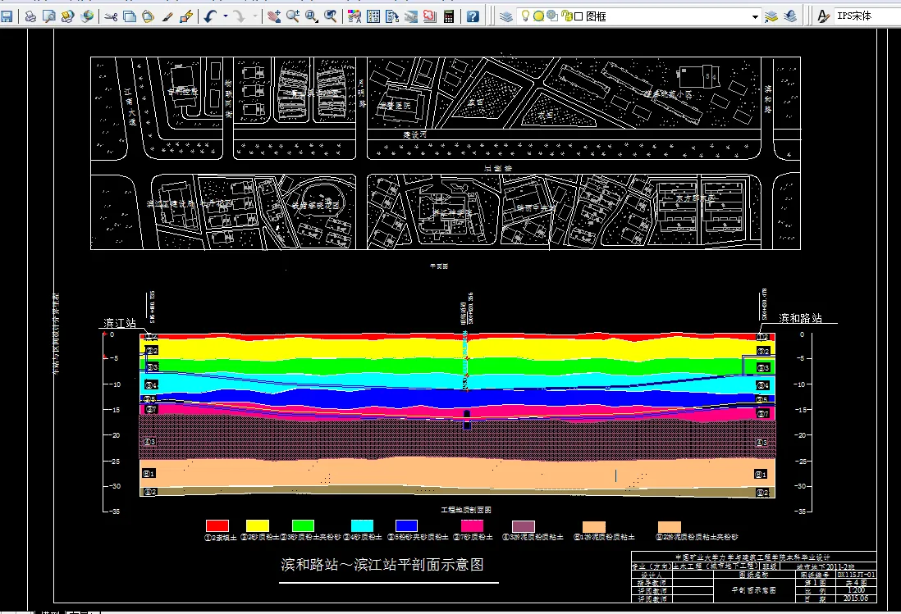Click the 图框 layer color box

point(579,16)
